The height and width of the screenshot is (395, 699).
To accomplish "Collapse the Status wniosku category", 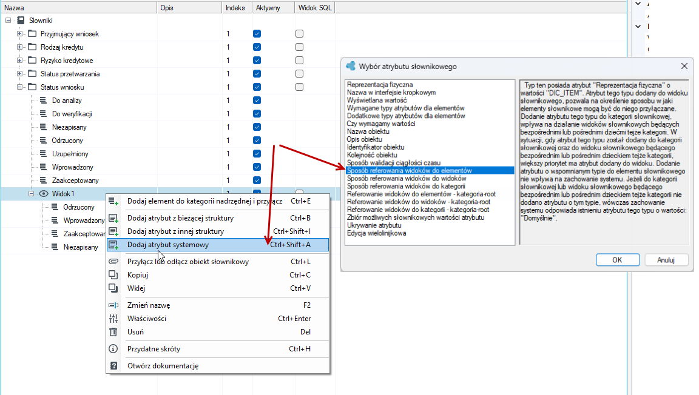I will click(19, 87).
